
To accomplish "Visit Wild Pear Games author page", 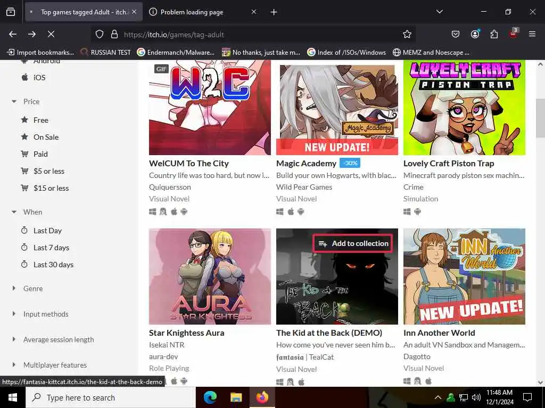I will coord(304,187).
